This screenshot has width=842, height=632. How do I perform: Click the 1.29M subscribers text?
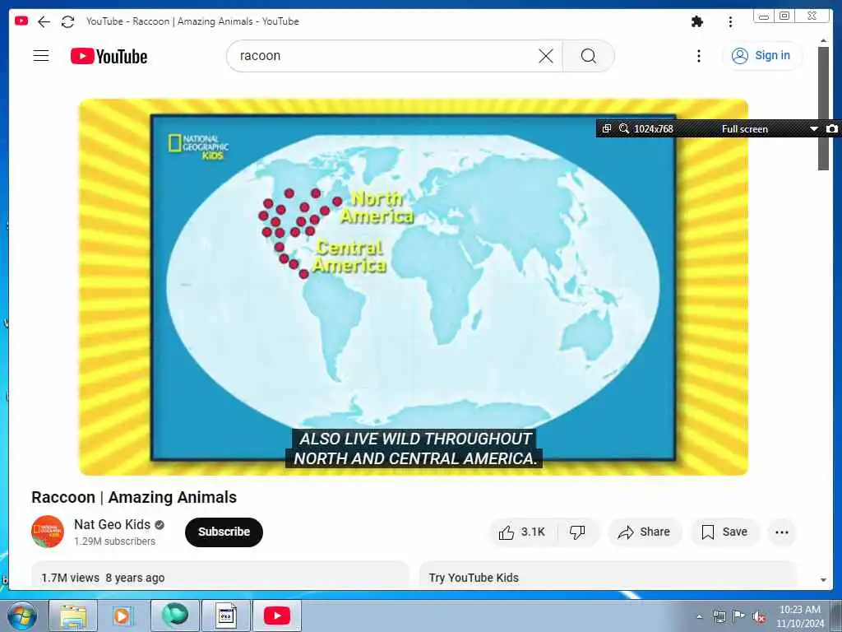pyautogui.click(x=114, y=541)
